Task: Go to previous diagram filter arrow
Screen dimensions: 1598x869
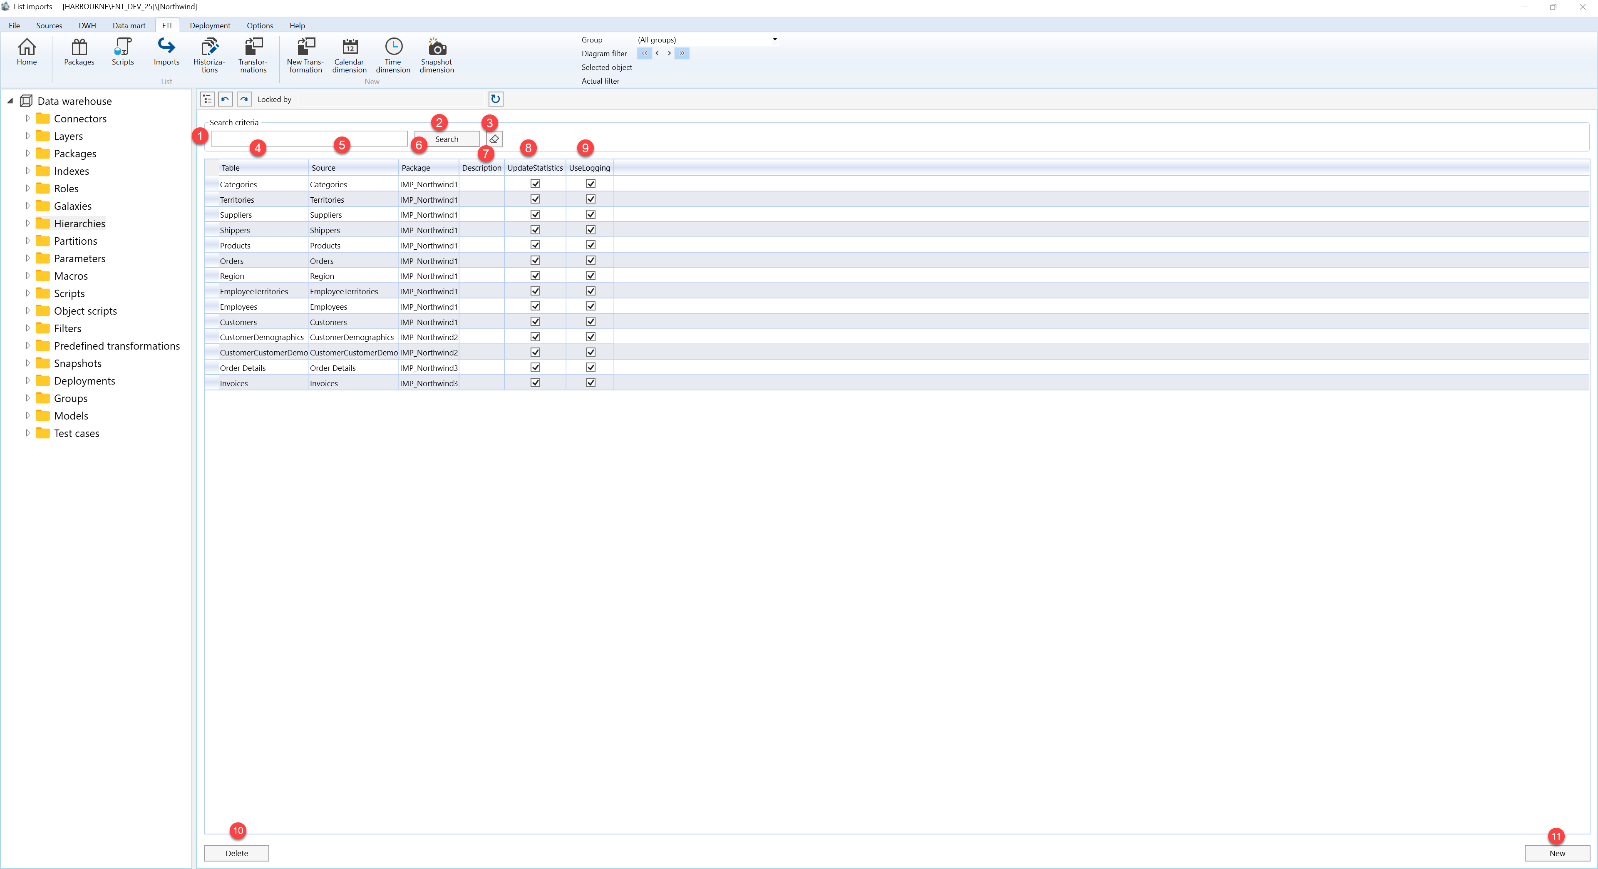Action: pyautogui.click(x=657, y=53)
